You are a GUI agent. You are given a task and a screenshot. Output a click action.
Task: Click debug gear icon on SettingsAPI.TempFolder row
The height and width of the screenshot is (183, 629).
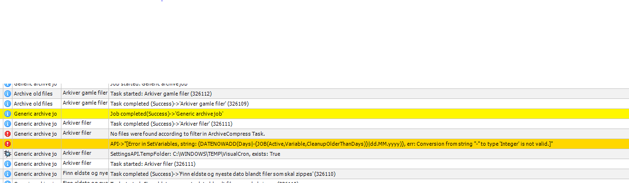(7, 154)
